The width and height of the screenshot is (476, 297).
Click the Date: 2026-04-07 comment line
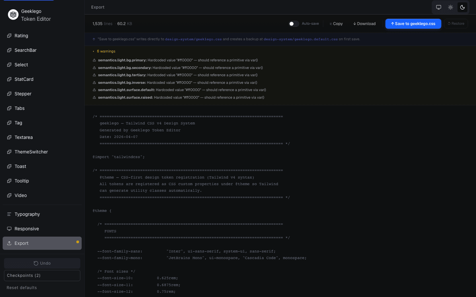tap(119, 137)
